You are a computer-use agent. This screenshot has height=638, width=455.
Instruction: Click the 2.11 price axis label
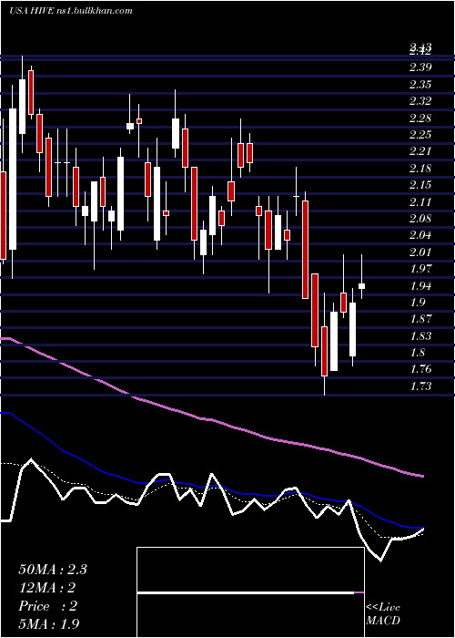(x=420, y=201)
